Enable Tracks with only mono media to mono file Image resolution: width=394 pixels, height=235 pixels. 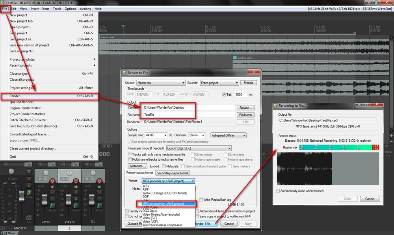(x=129, y=154)
